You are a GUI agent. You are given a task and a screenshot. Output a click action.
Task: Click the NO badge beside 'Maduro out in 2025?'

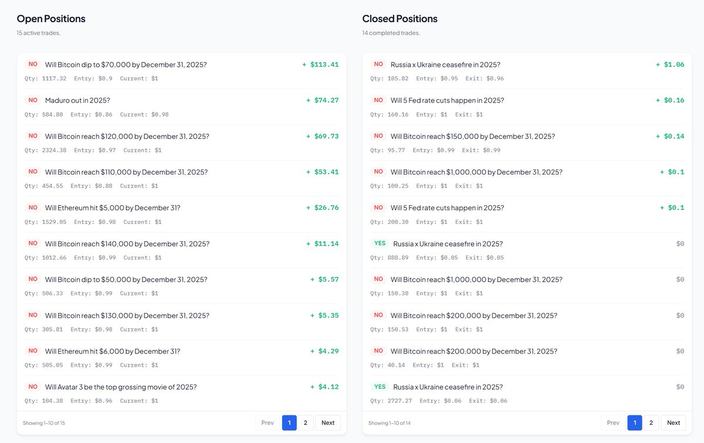(33, 100)
